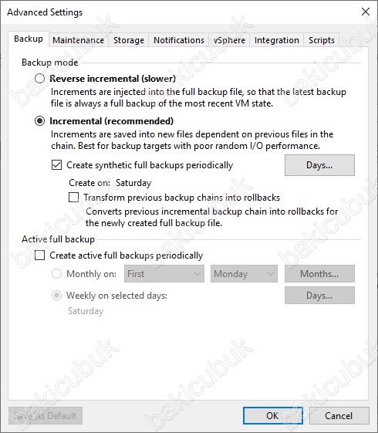
Task: Close the Advanced Settings dialog with X
Action: tap(366, 12)
